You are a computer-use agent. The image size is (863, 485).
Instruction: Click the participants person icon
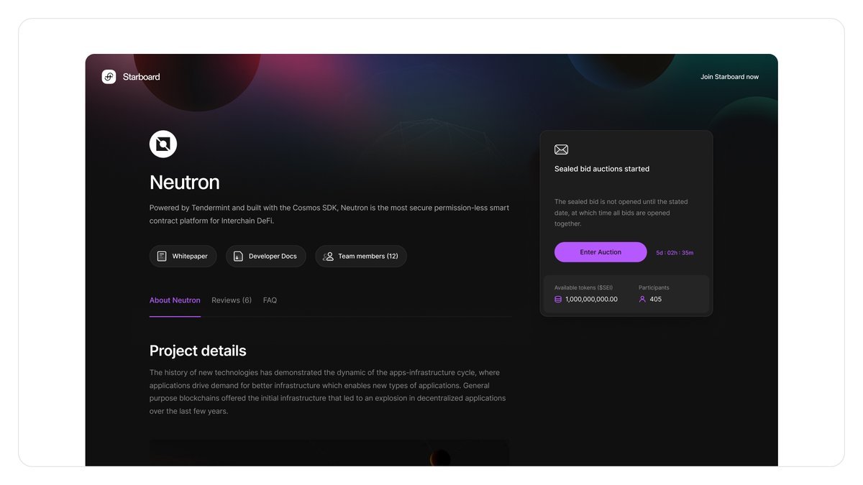tap(642, 299)
